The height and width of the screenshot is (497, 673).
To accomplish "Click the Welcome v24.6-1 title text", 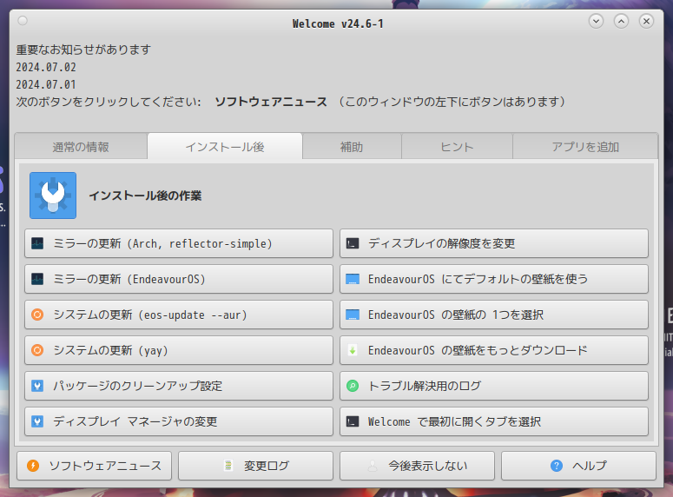I will (338, 23).
